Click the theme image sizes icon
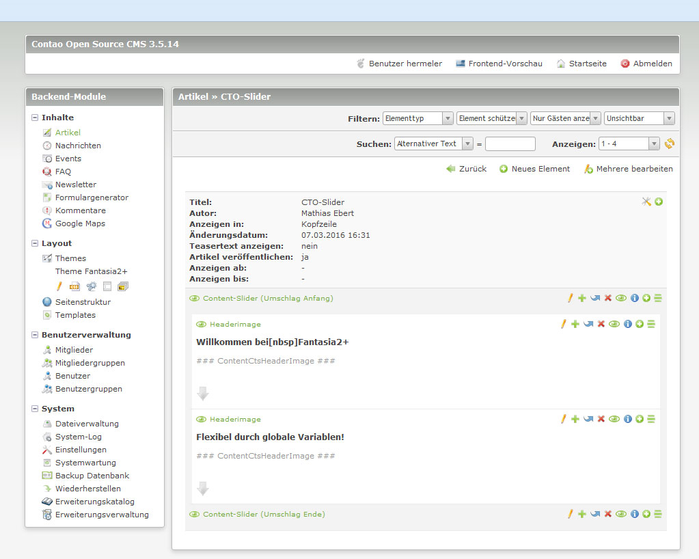 [x=123, y=286]
